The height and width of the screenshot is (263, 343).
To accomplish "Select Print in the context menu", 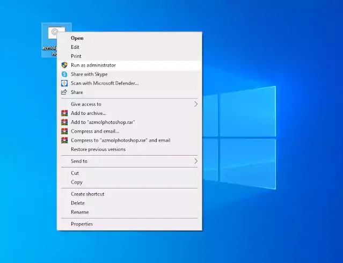I will (129, 56).
